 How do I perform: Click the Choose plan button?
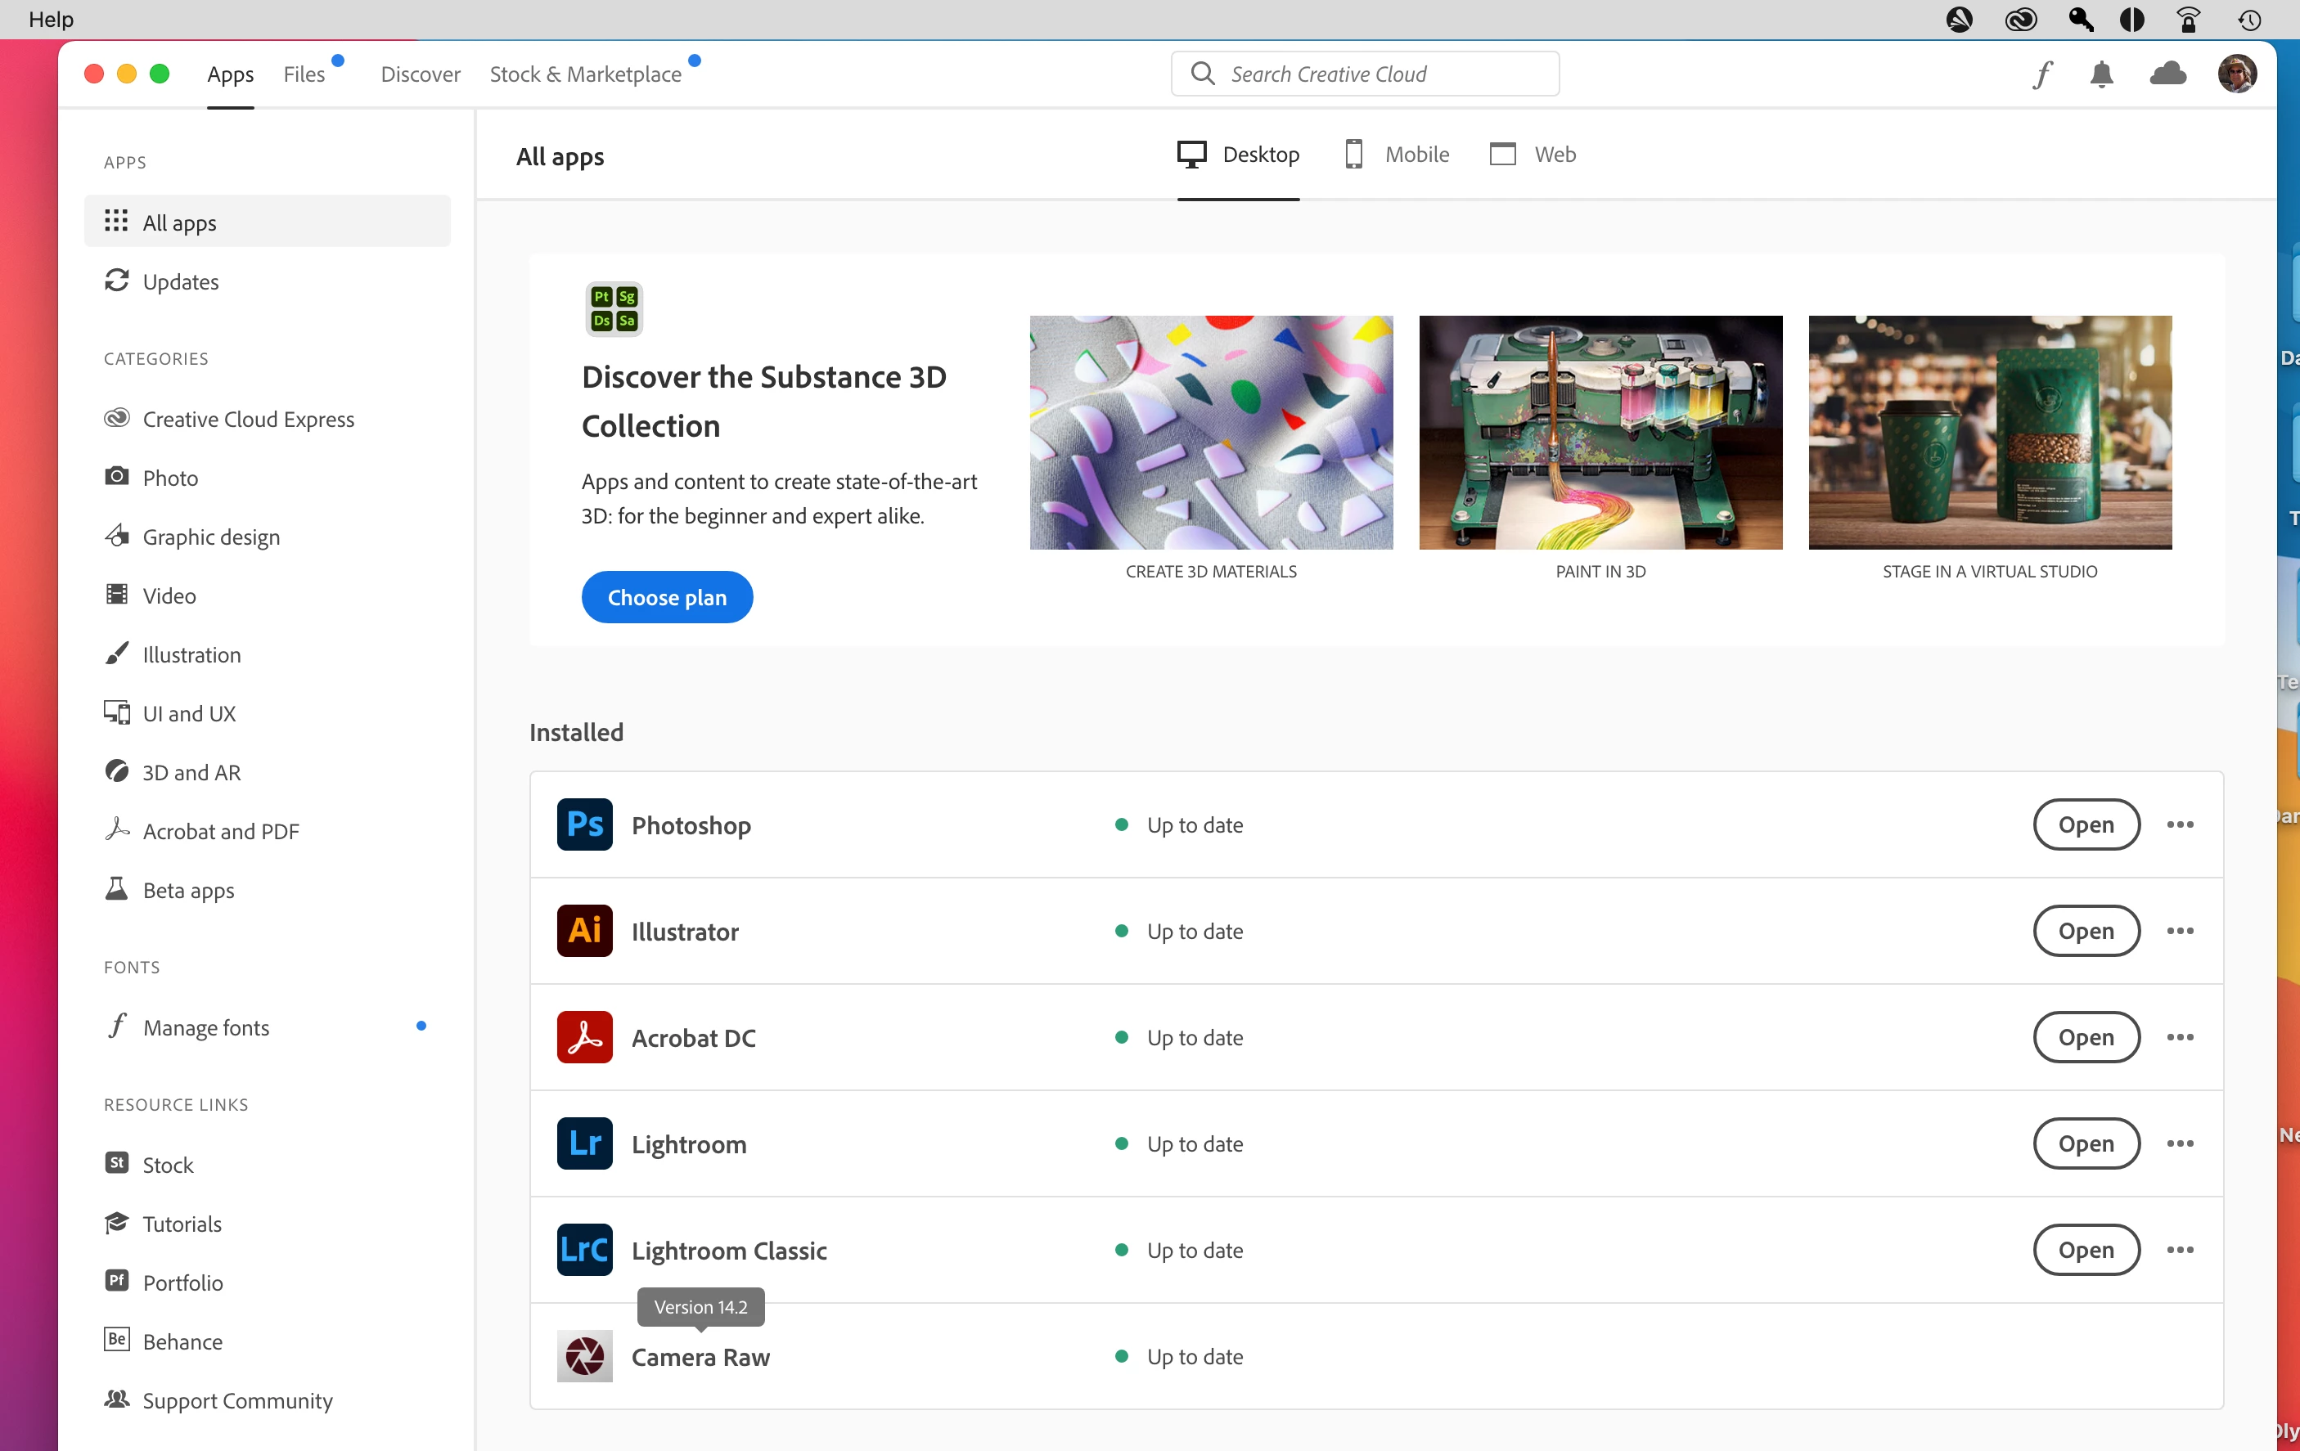[667, 598]
